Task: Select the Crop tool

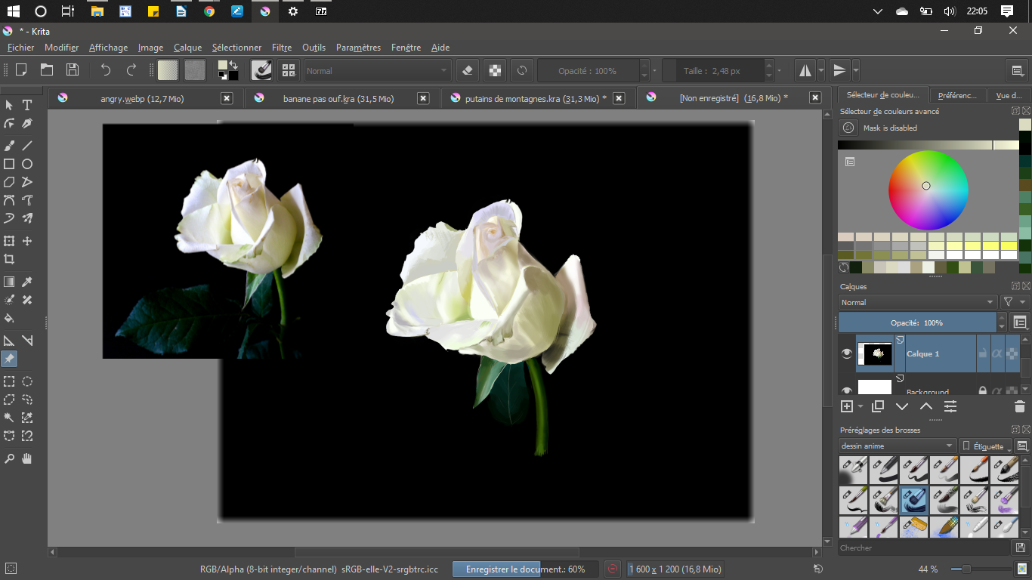Action: (x=9, y=259)
